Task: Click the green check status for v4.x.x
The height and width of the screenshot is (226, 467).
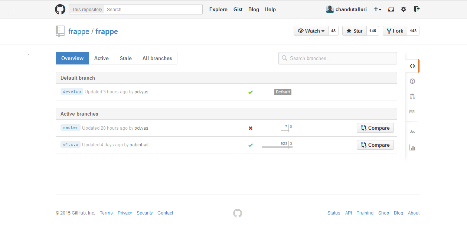Action: pyautogui.click(x=251, y=145)
